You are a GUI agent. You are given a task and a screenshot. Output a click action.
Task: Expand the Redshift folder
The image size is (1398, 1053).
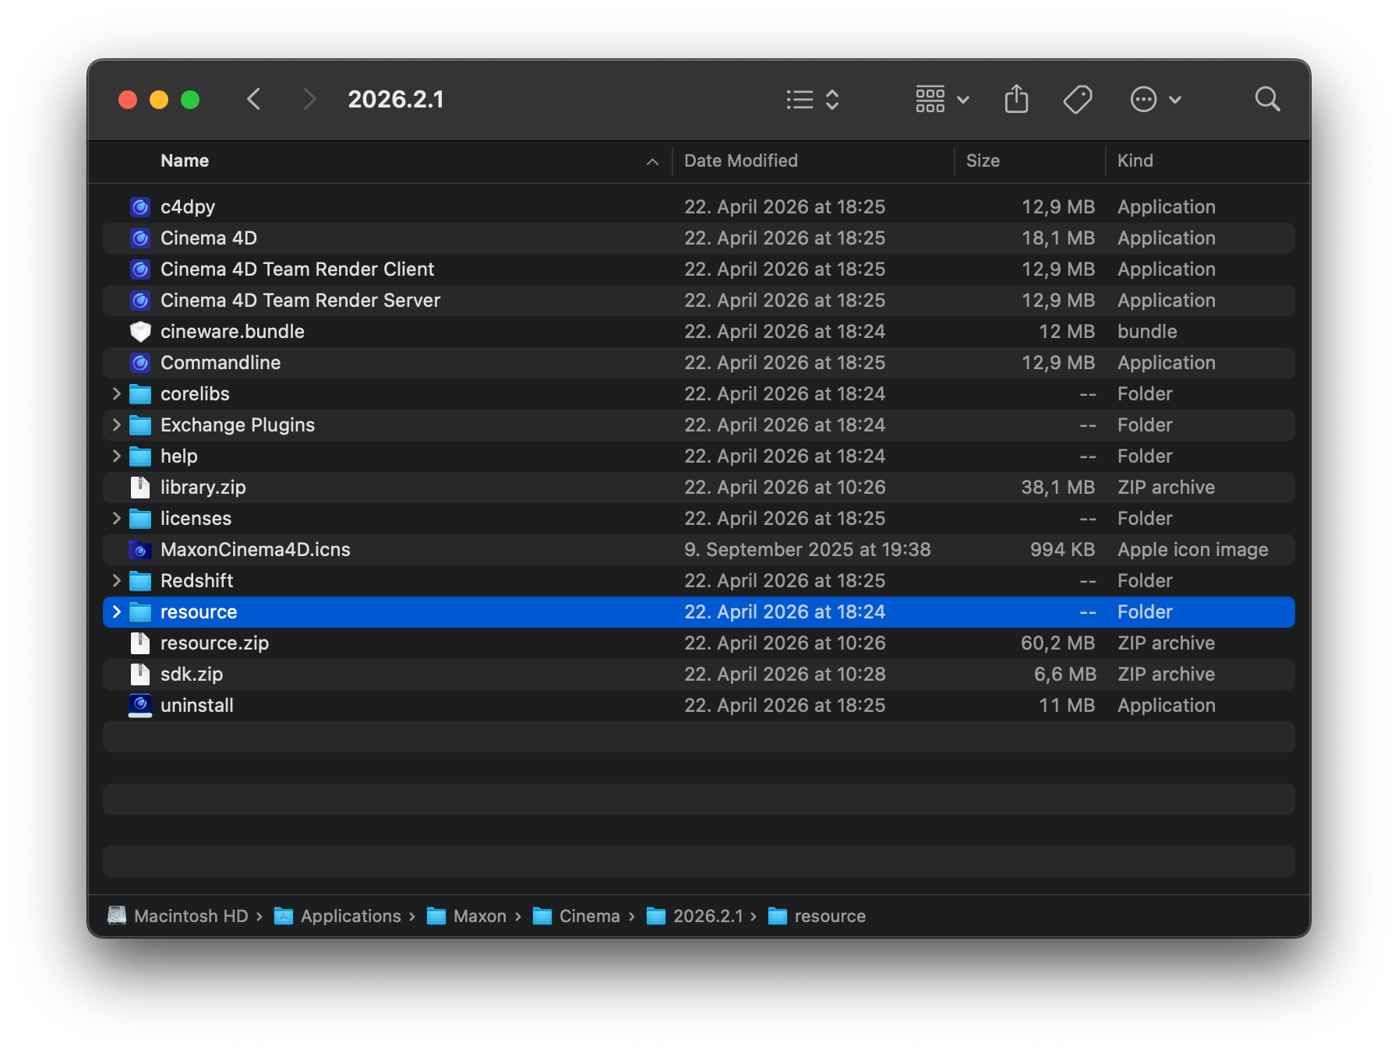(x=117, y=581)
